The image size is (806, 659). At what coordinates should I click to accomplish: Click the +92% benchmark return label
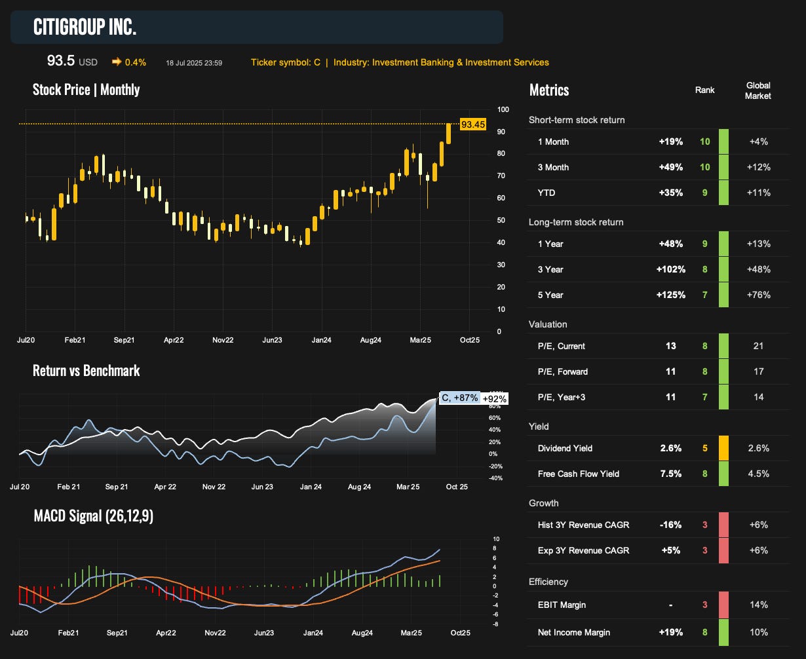493,398
